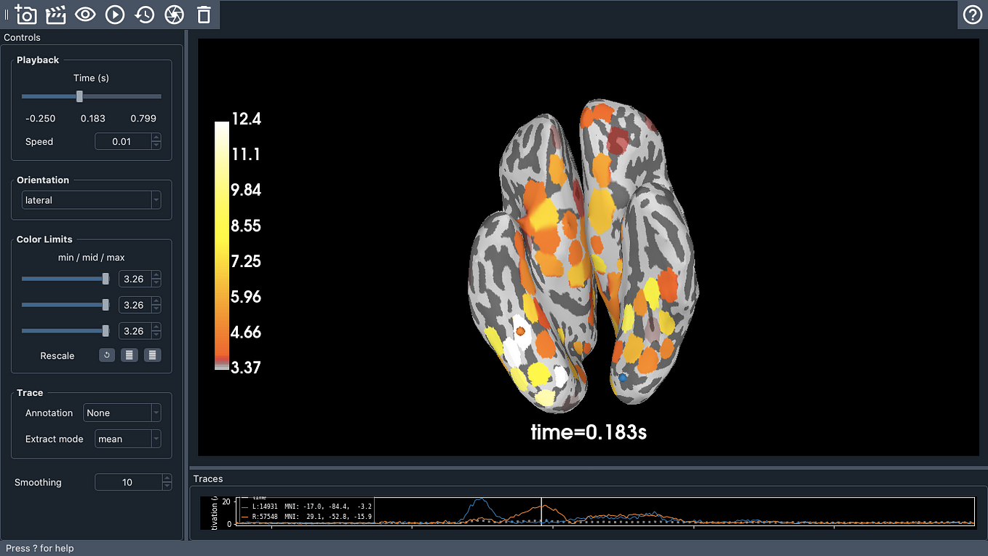Screen dimensions: 988x556
Task: Click the first list icon beside Rescale
Action: (x=129, y=355)
